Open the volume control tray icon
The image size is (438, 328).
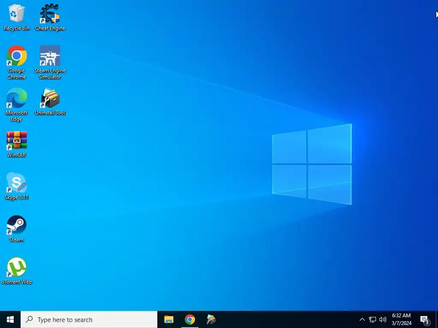pyautogui.click(x=383, y=319)
